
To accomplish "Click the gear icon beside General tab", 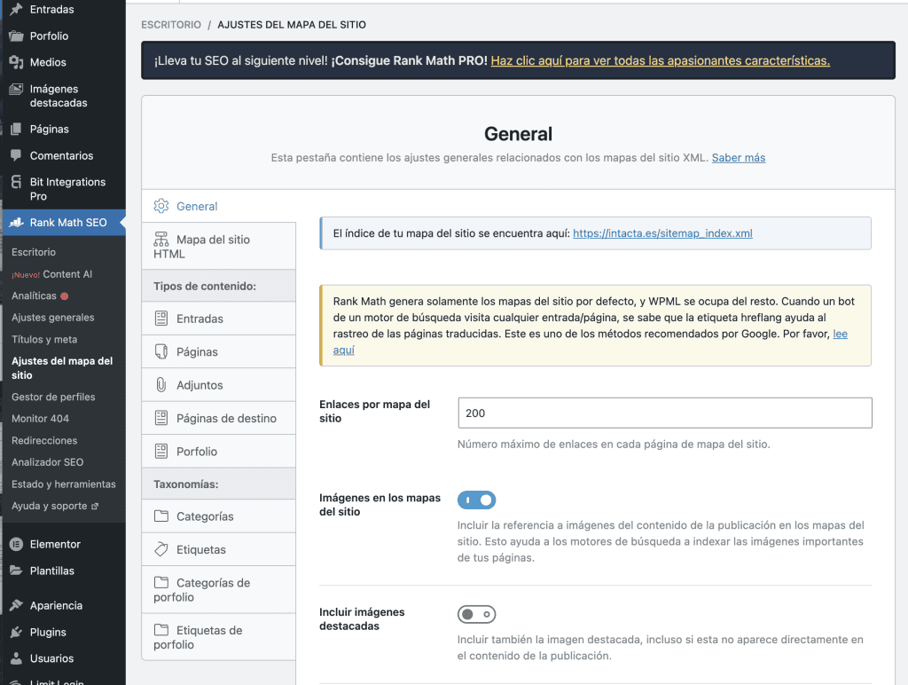I will (160, 206).
